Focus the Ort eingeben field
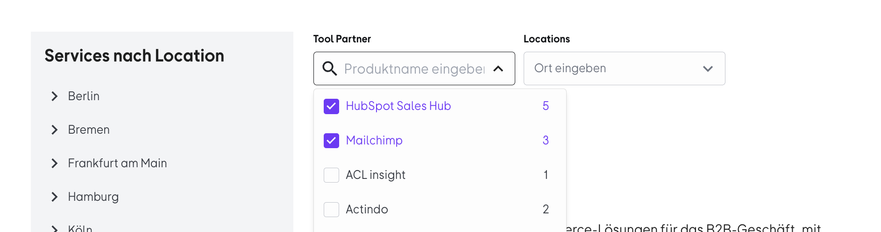Screen dimensions: 881x232 point(624,68)
